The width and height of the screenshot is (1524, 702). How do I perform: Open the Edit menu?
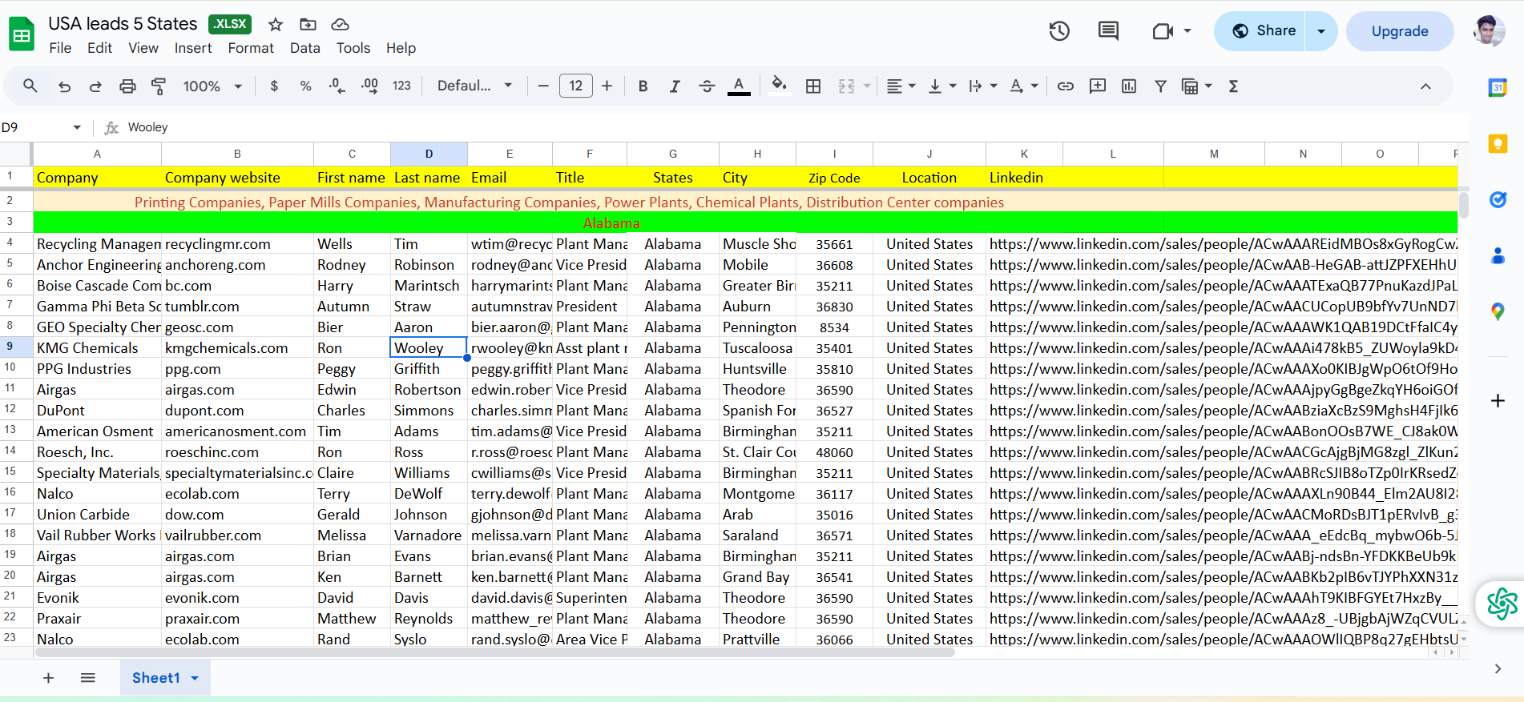(99, 48)
